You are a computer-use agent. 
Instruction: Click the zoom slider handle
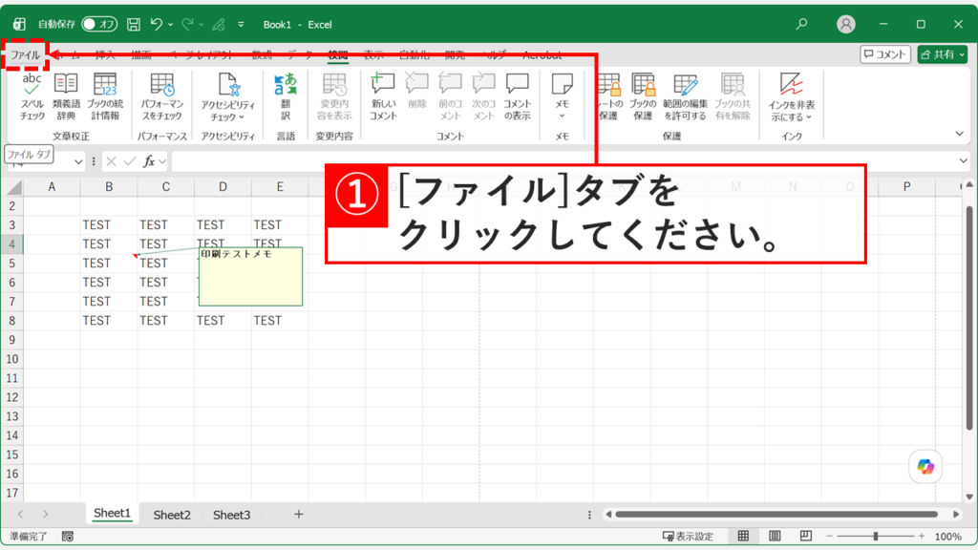[x=876, y=537]
